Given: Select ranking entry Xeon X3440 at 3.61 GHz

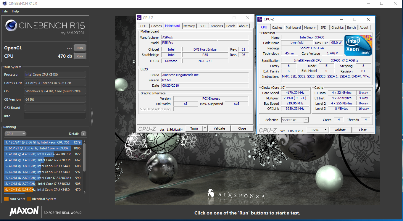Looking at the screenshot, I should pos(43,172).
